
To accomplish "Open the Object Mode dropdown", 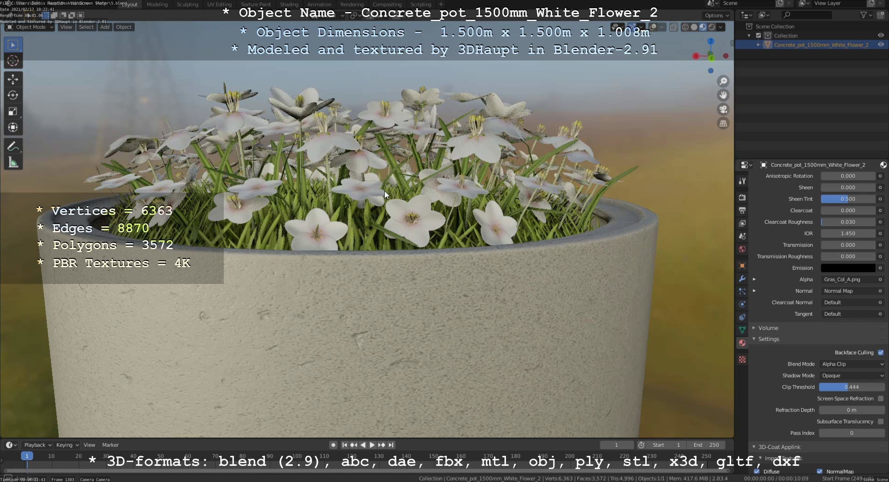I will pos(30,27).
